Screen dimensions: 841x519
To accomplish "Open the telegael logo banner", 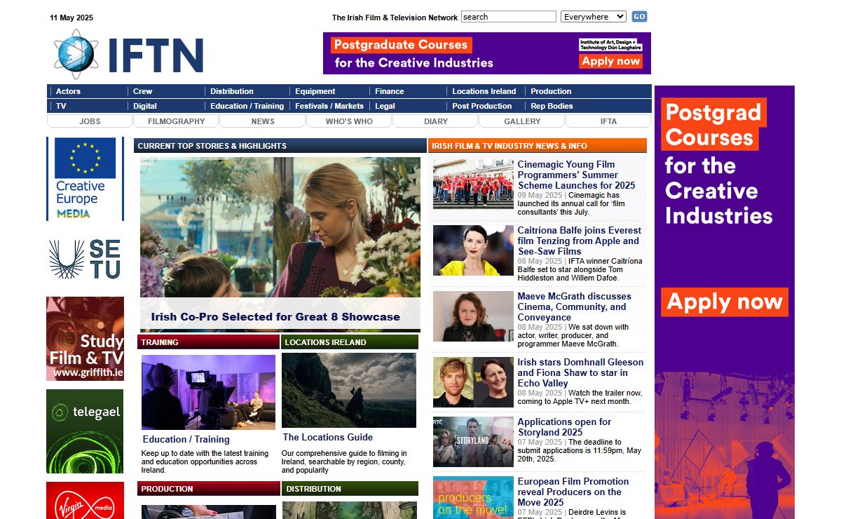I will [x=85, y=431].
